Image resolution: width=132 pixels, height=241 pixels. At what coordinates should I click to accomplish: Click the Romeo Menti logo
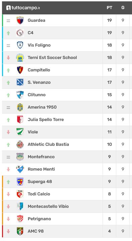click(20, 169)
